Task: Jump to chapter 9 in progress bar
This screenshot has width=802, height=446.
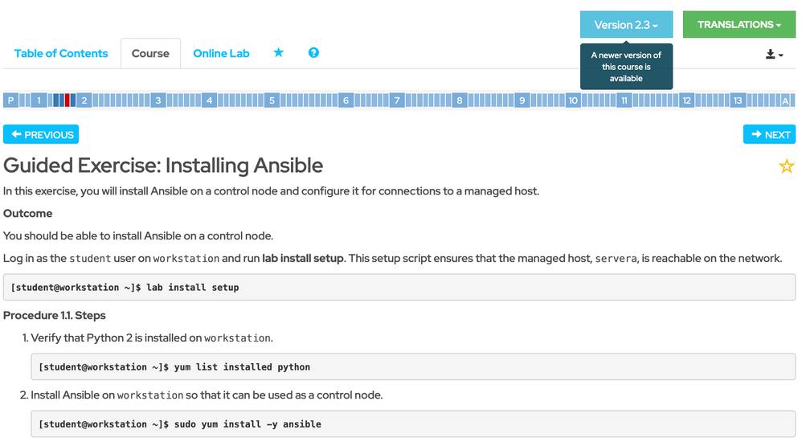Action: coord(522,100)
